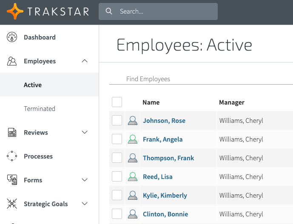Image resolution: width=293 pixels, height=224 pixels.
Task: Click manager Williams, Cheryl in Bonnie Clinton row
Action: click(x=241, y=214)
